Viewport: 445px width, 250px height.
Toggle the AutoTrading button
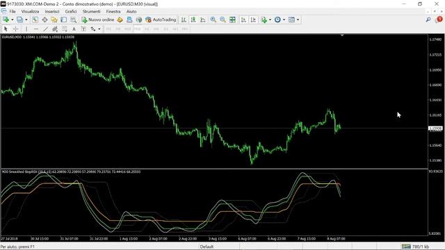(161, 19)
